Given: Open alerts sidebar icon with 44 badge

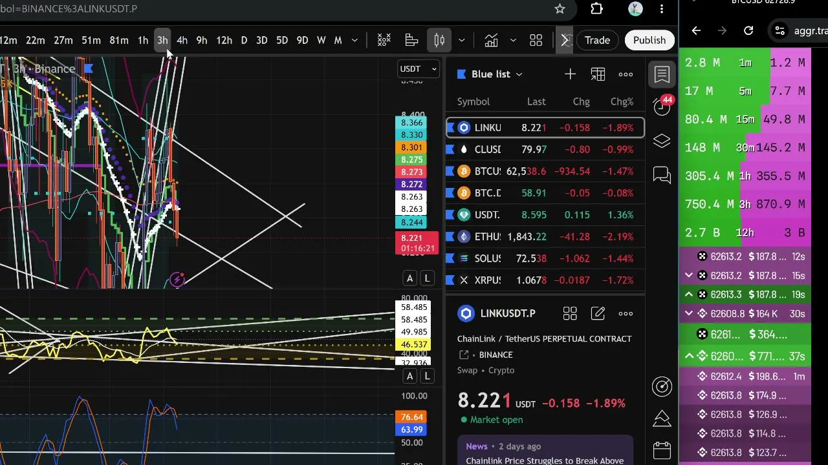Looking at the screenshot, I should (662, 107).
